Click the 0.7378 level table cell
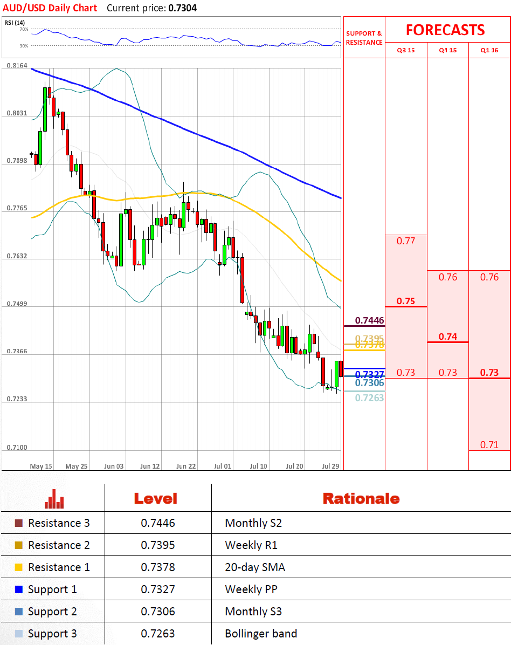The height and width of the screenshot is (645, 518). tap(158, 568)
